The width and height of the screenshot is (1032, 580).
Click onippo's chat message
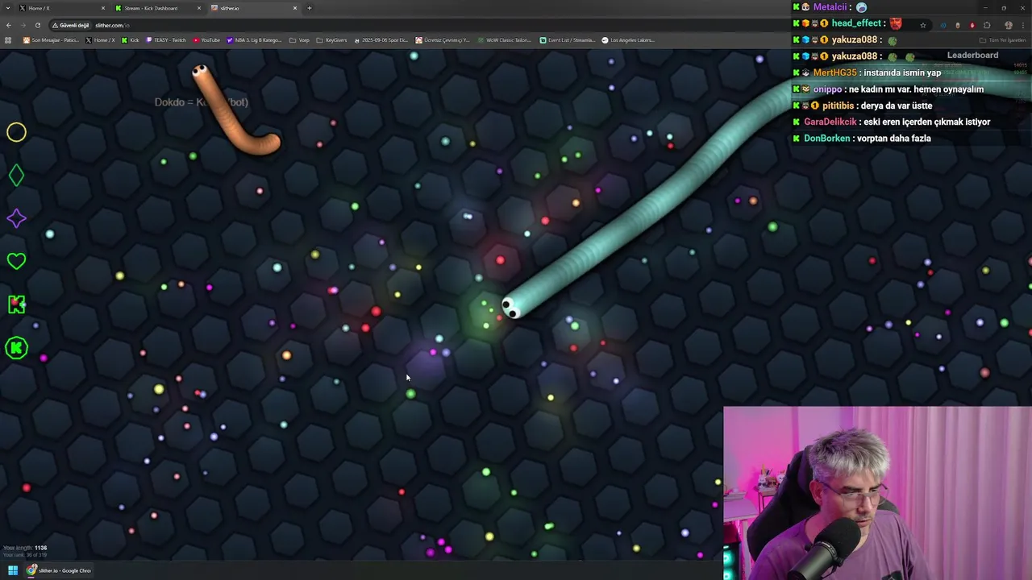(x=916, y=89)
